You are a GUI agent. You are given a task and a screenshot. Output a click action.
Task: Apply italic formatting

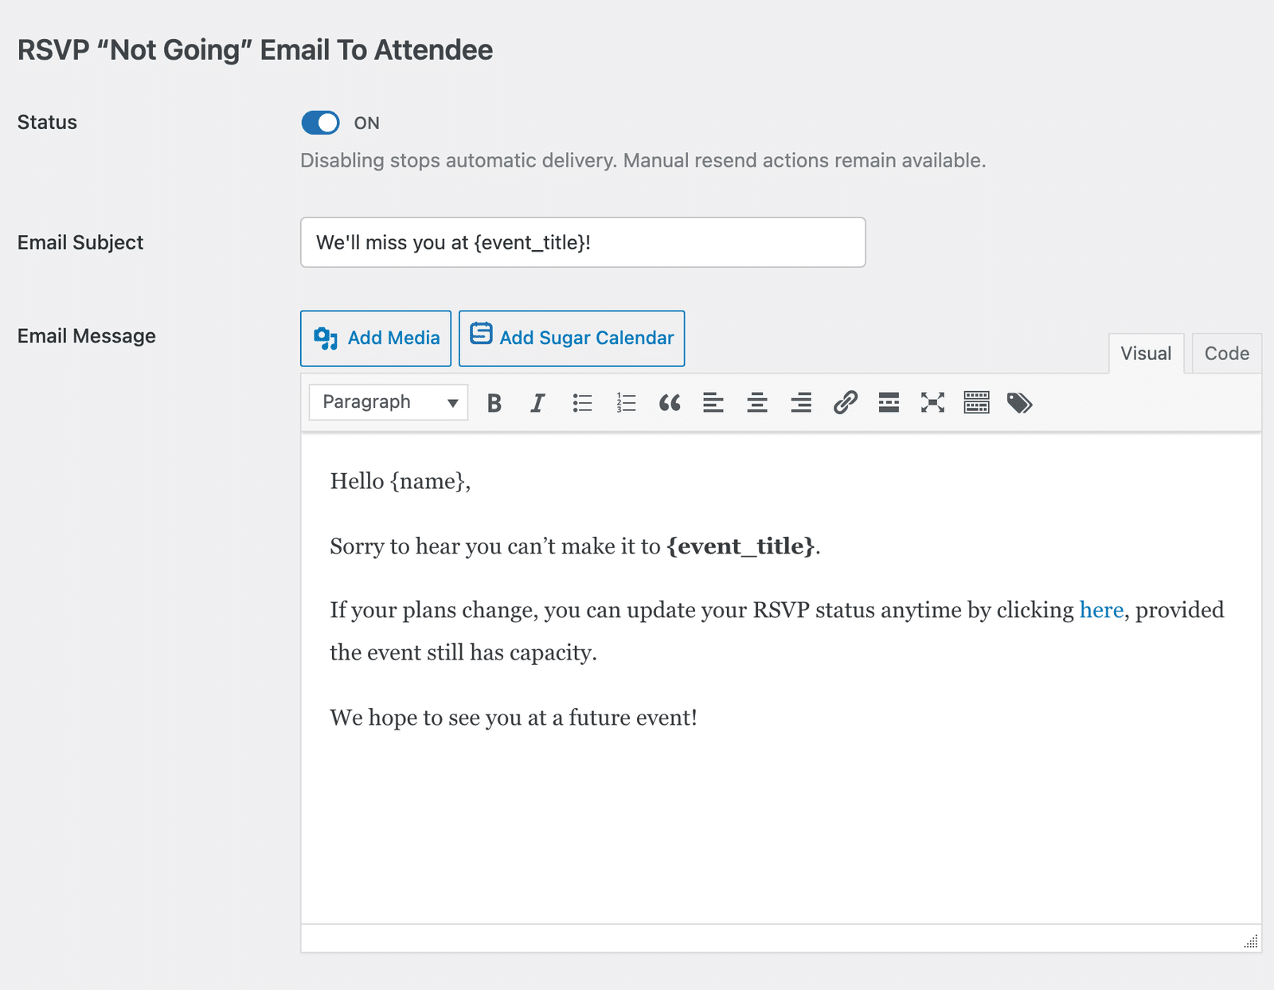(x=538, y=403)
